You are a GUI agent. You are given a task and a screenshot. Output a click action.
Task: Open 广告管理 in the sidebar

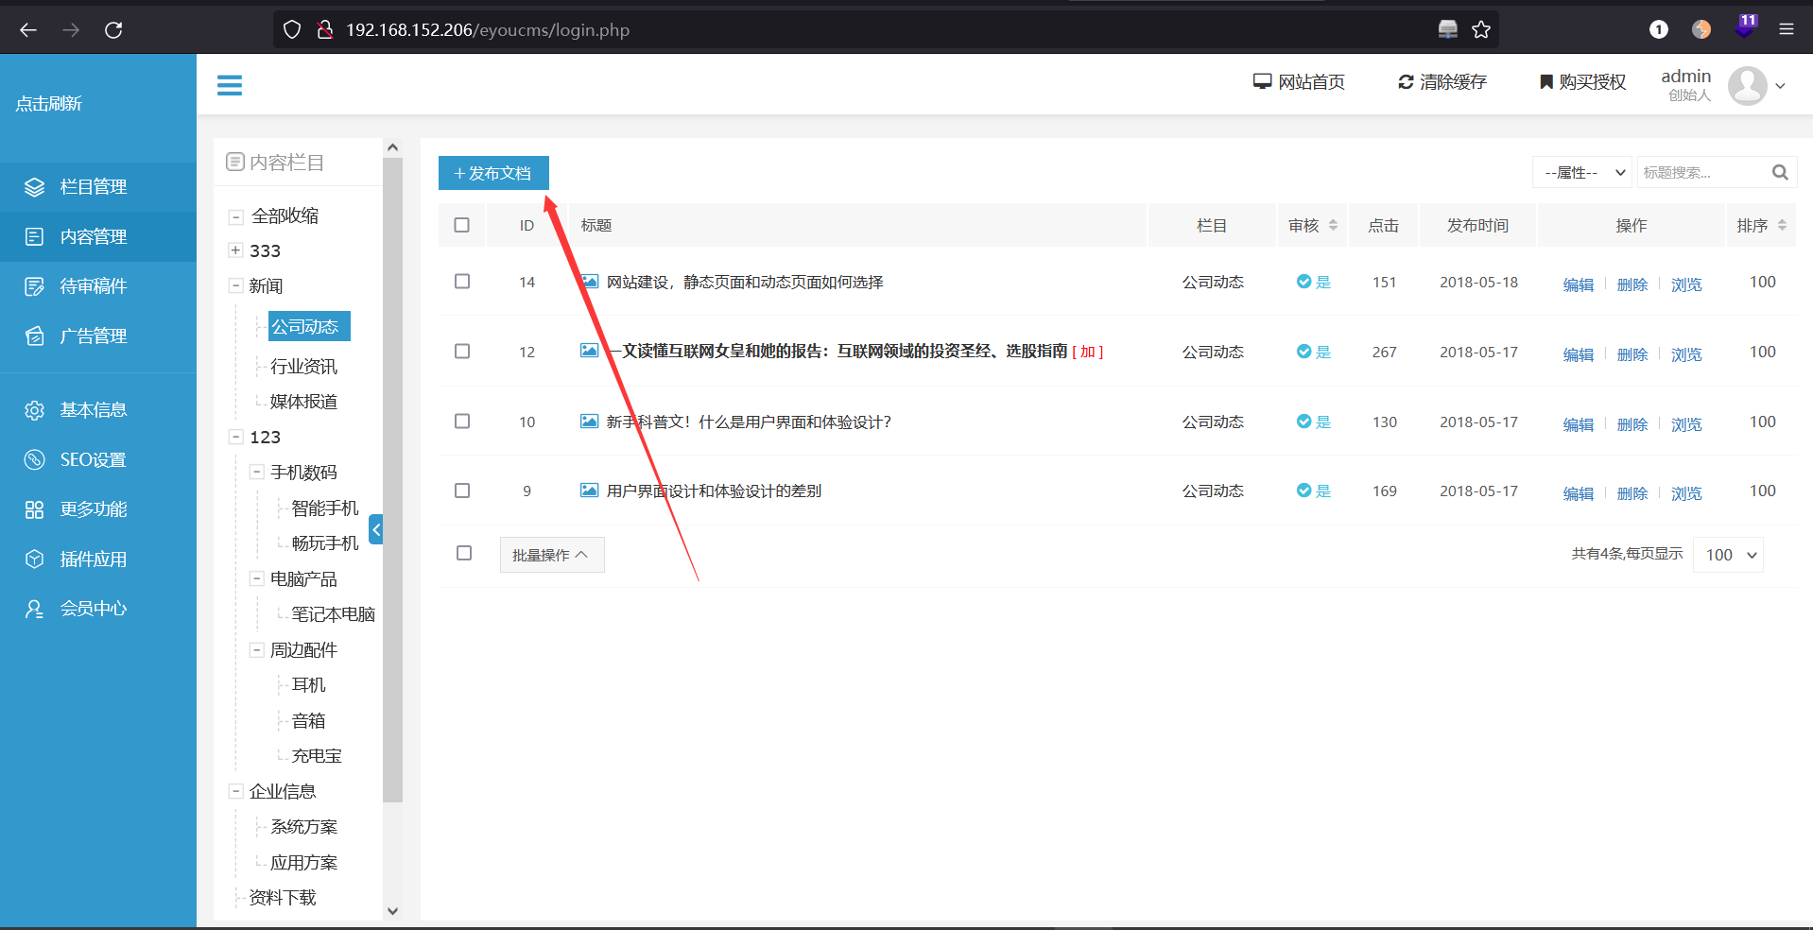click(98, 336)
